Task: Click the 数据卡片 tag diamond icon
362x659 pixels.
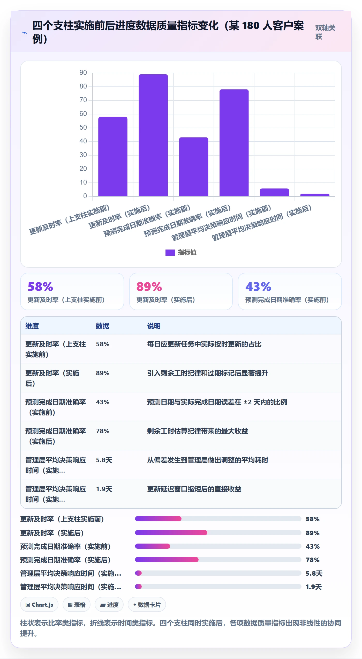Action: click(x=135, y=605)
